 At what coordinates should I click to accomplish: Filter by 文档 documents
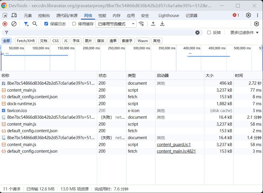click(x=44, y=41)
